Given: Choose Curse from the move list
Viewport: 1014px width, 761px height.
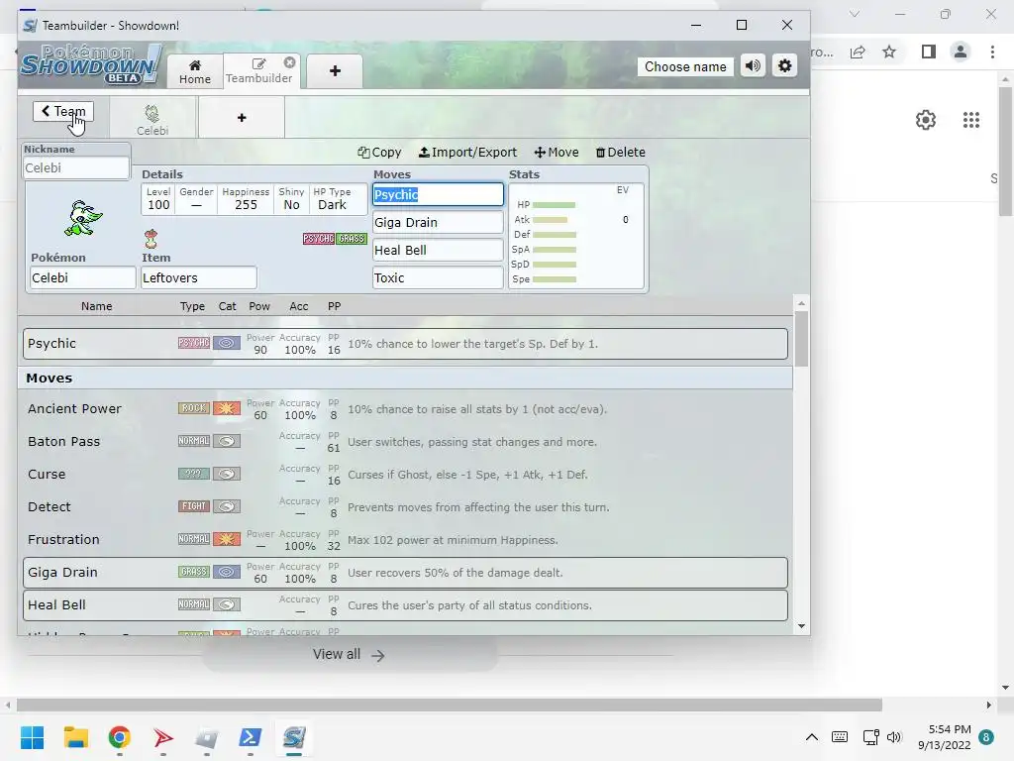Looking at the screenshot, I should (x=405, y=475).
